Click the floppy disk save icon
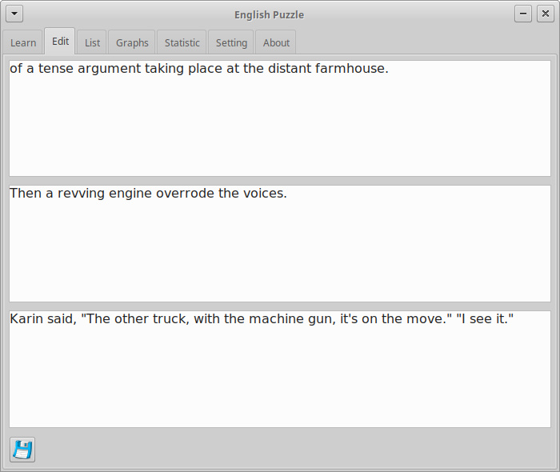The width and height of the screenshot is (560, 472). tap(22, 450)
